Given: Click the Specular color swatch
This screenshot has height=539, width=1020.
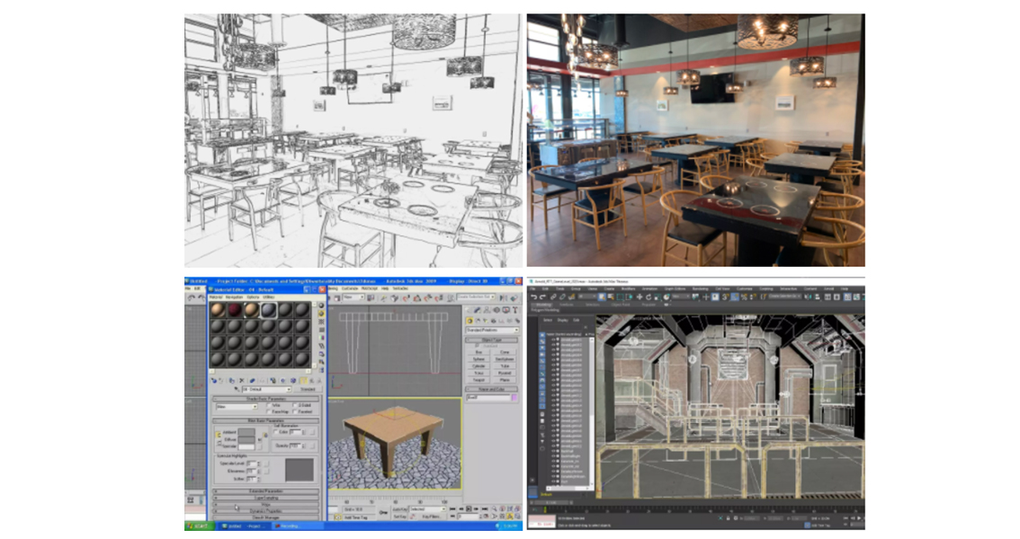Looking at the screenshot, I should click(246, 446).
